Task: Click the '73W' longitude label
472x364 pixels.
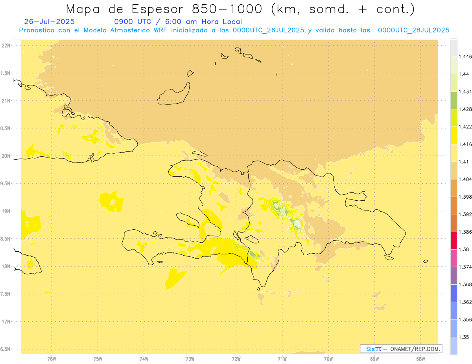Action: point(190,359)
